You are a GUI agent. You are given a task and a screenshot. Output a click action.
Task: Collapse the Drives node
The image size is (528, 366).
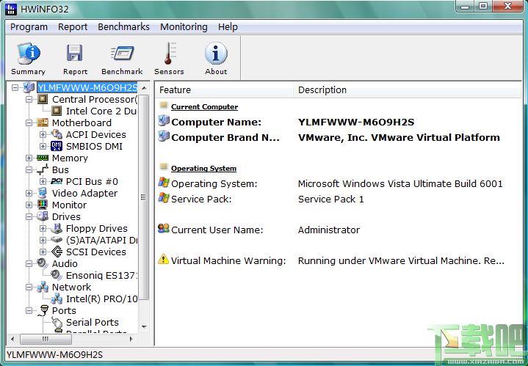(29, 217)
